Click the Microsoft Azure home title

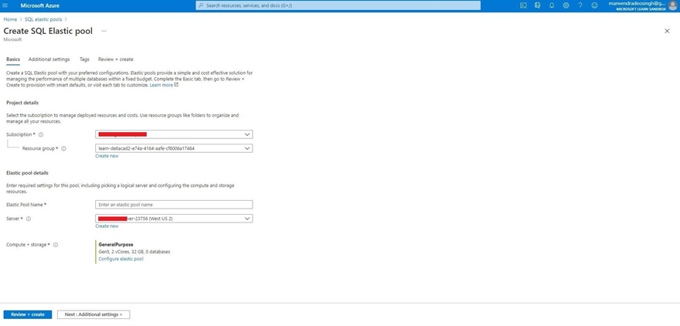coord(40,5)
